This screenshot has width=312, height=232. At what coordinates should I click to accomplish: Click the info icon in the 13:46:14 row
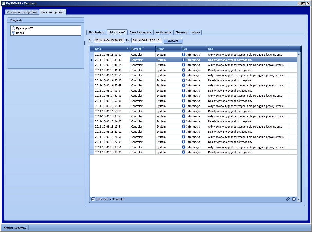coord(184,65)
